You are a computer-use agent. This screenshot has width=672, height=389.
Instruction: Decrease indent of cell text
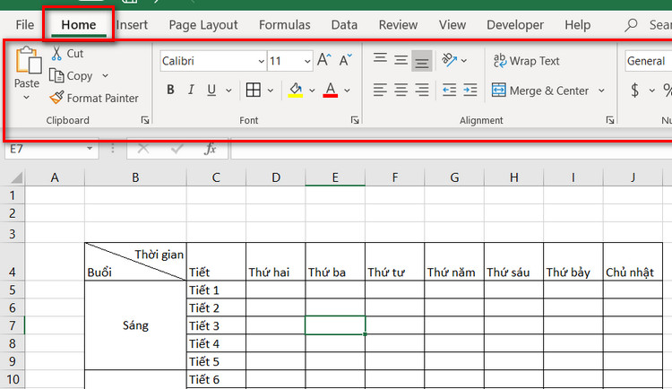point(449,90)
